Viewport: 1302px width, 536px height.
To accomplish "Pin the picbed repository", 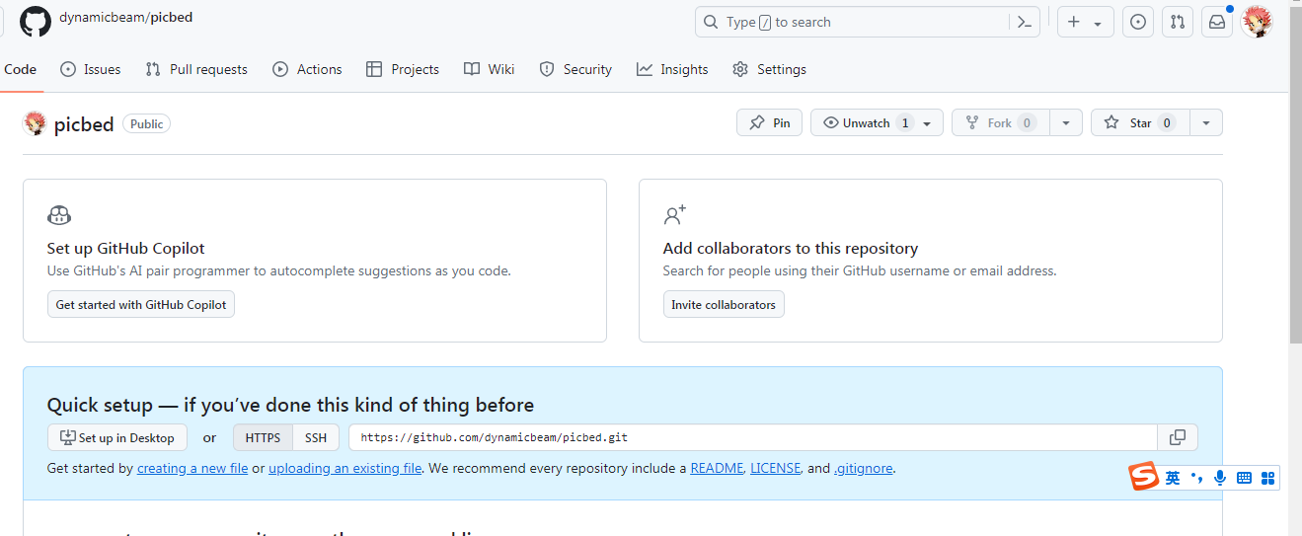I will 770,123.
